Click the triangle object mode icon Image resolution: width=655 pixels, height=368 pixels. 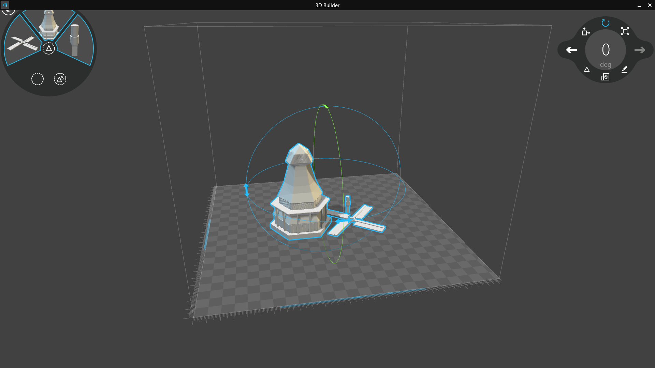click(587, 70)
